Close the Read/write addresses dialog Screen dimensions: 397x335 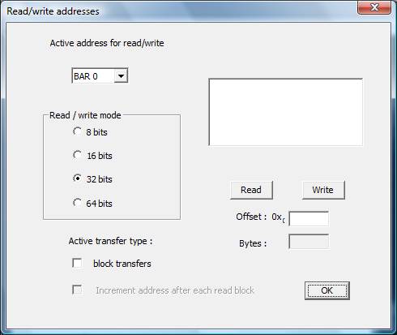(x=374, y=7)
